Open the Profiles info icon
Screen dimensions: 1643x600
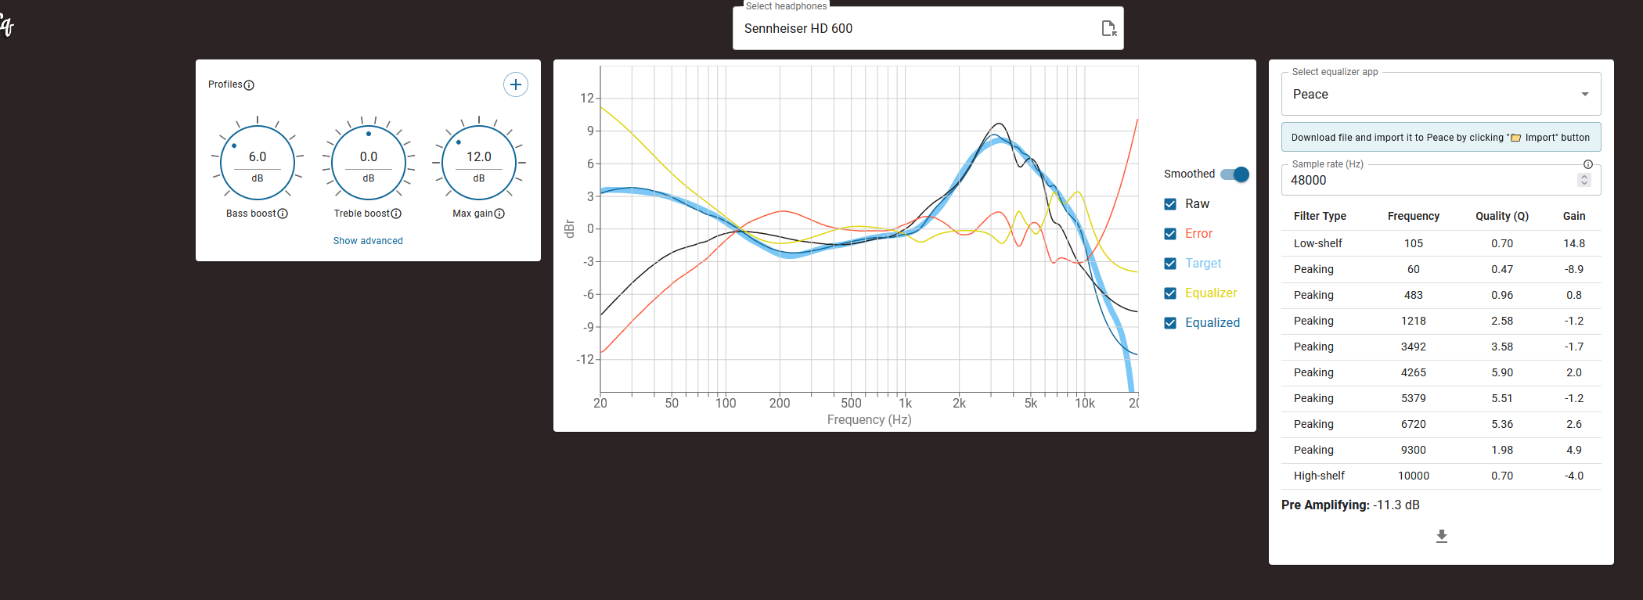(249, 85)
